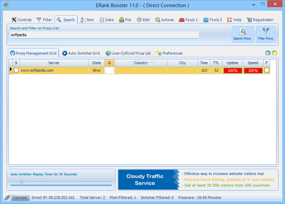Open the Registration tab
The height and width of the screenshot is (204, 285).
pyautogui.click(x=260, y=20)
